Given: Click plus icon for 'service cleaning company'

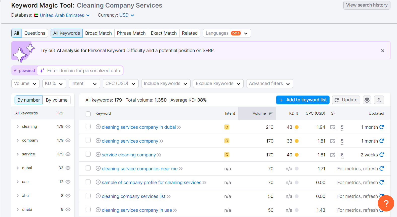Looking at the screenshot, I should (x=98, y=155).
